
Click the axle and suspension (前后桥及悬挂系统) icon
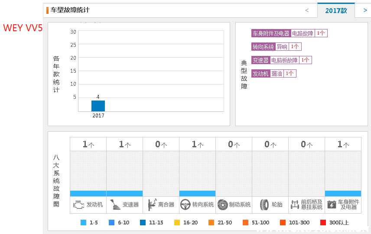[295, 205]
